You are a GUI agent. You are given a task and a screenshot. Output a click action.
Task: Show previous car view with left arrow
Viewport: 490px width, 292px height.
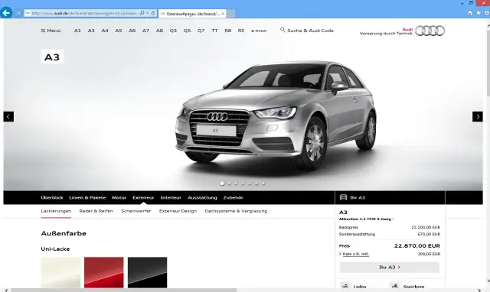click(x=8, y=117)
